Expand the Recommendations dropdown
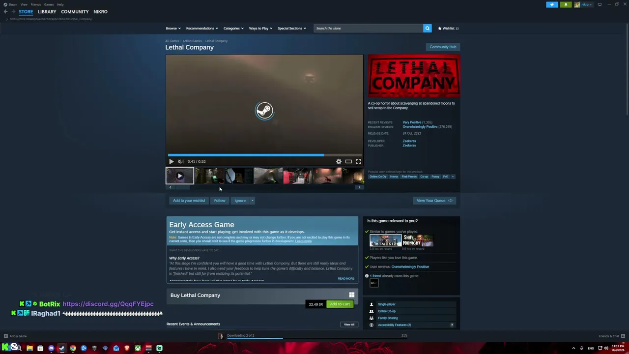Image resolution: width=629 pixels, height=354 pixels. 201,28
